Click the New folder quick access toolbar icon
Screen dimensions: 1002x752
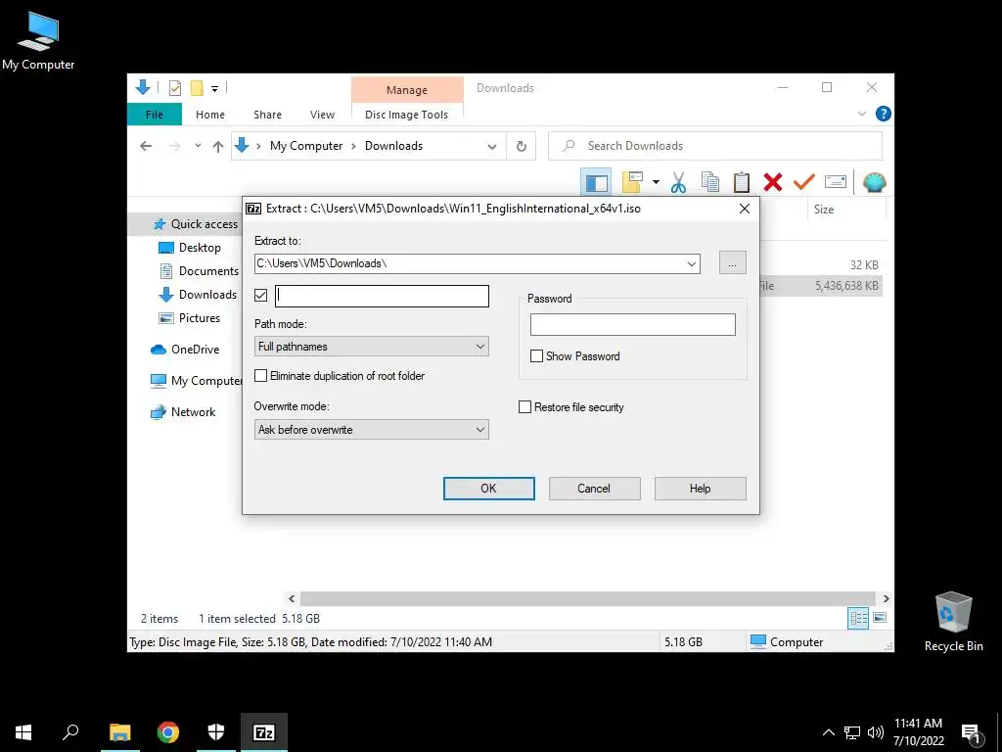click(x=197, y=88)
